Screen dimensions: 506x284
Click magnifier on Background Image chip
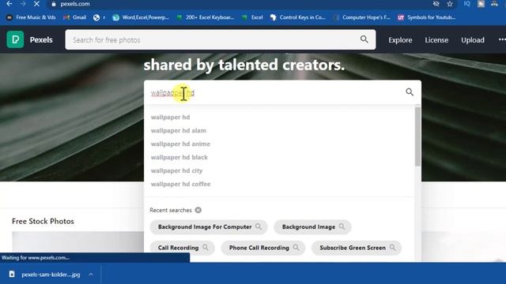point(342,226)
